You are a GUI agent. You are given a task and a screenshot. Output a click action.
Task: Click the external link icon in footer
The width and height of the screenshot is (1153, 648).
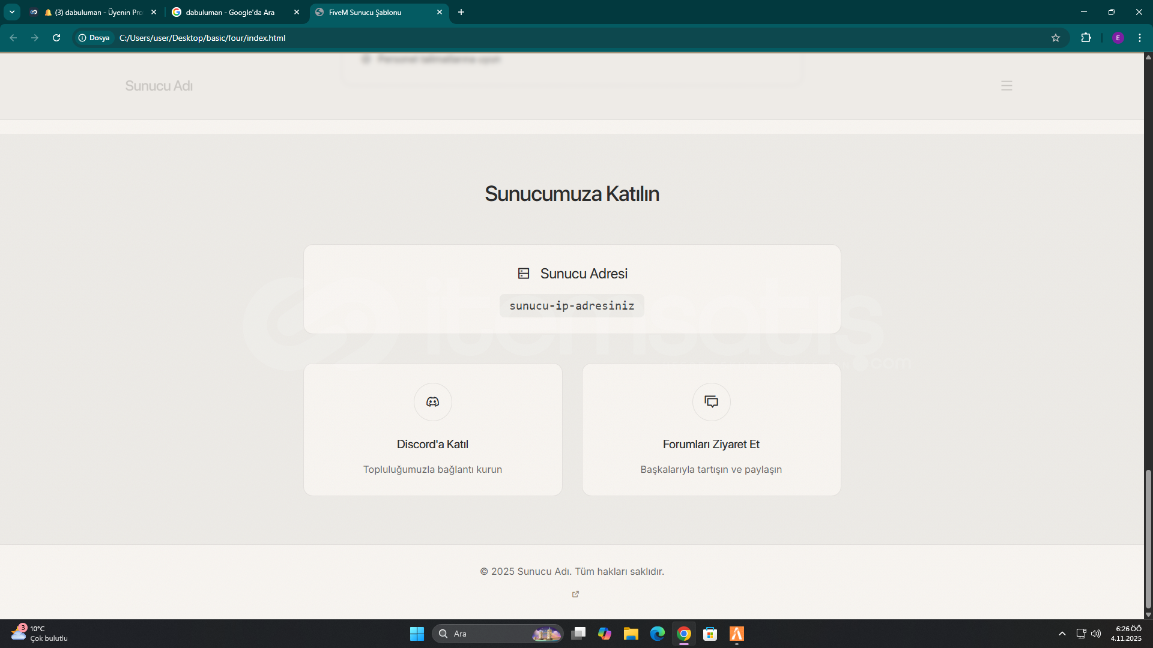click(x=575, y=594)
